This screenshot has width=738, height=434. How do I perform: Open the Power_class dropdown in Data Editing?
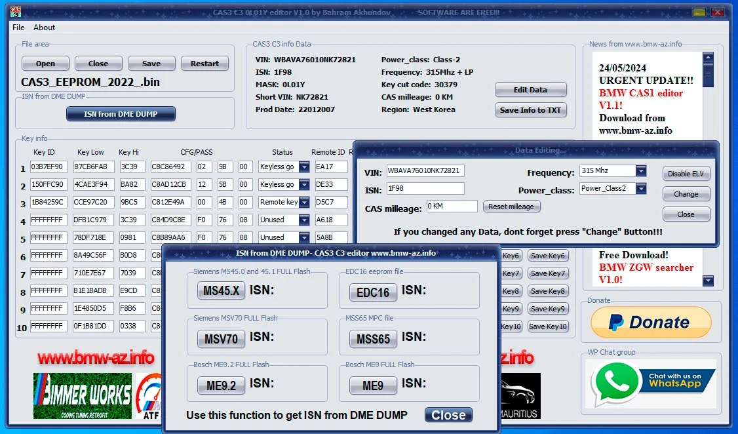pos(640,189)
